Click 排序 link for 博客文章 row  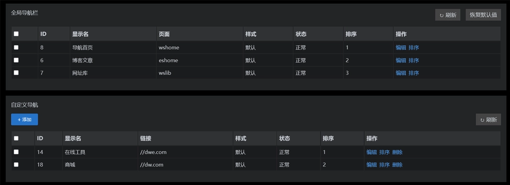(414, 60)
